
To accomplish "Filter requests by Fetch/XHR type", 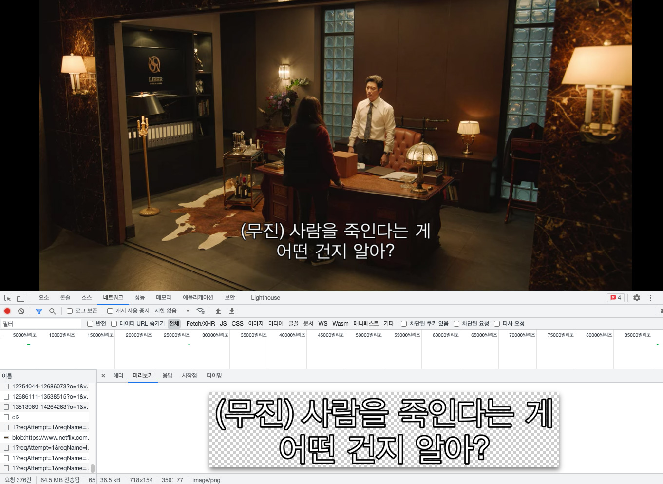I will point(200,324).
